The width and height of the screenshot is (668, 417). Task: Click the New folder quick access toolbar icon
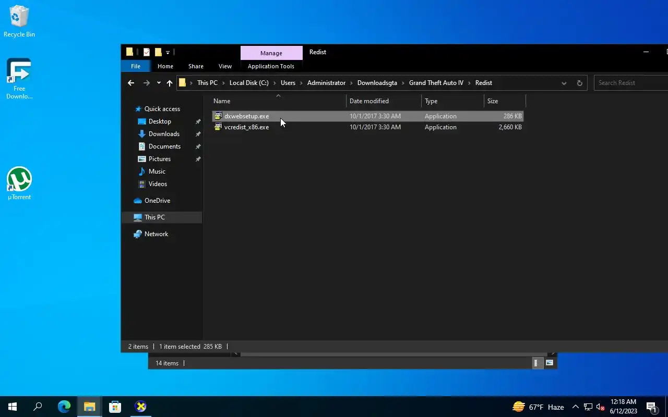158,52
